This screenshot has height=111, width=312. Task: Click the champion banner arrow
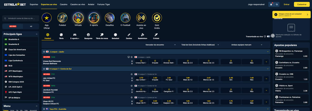tap(307, 15)
